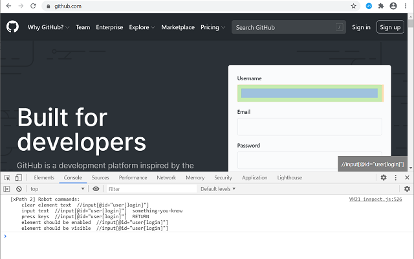
Task: Click the GitHub Octocat logo
Action: (12, 27)
